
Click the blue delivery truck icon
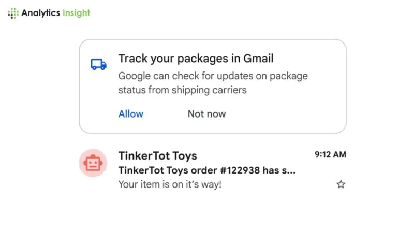pyautogui.click(x=98, y=64)
